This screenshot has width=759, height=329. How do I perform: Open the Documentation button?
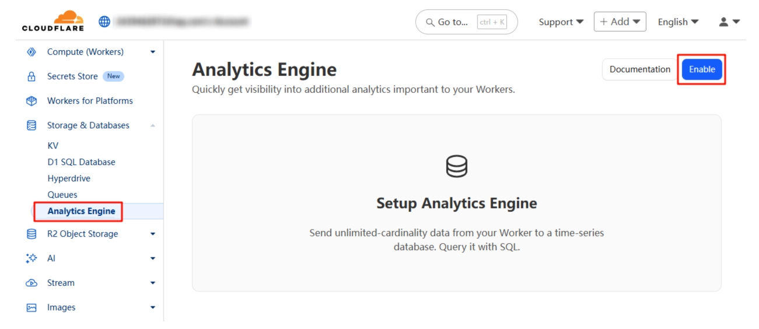point(640,69)
